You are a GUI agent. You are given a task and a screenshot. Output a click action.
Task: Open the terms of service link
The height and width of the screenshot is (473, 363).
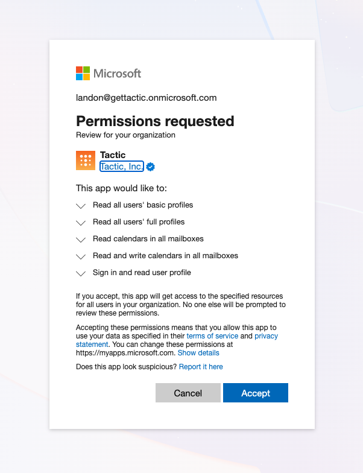tap(213, 335)
